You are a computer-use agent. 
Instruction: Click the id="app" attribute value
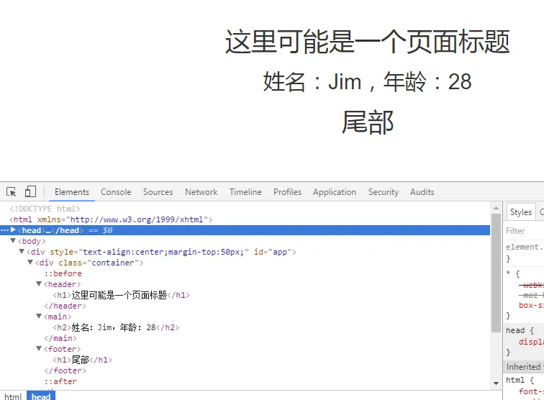[281, 252]
